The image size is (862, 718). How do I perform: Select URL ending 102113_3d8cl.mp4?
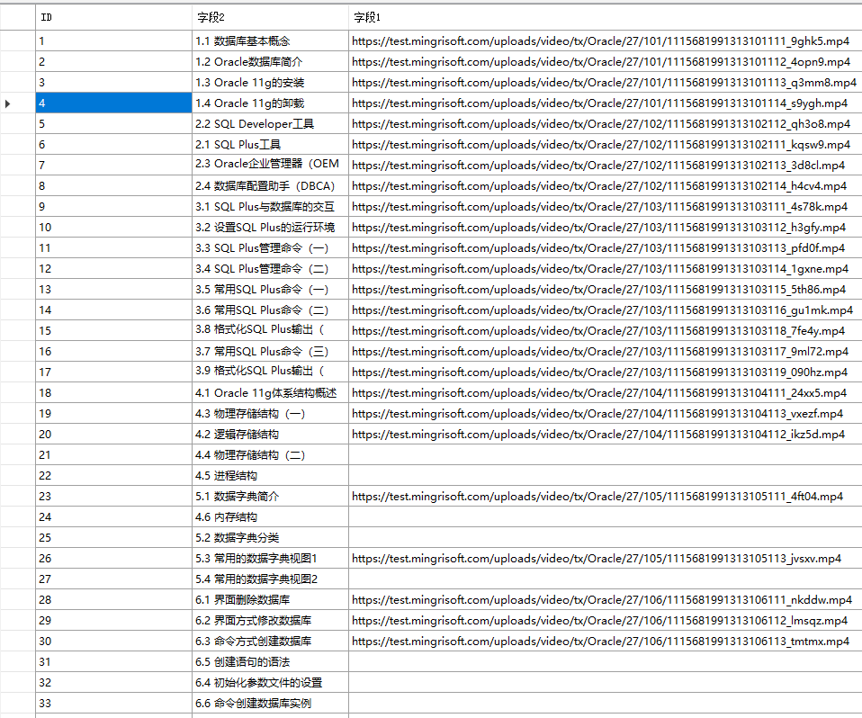pos(606,166)
